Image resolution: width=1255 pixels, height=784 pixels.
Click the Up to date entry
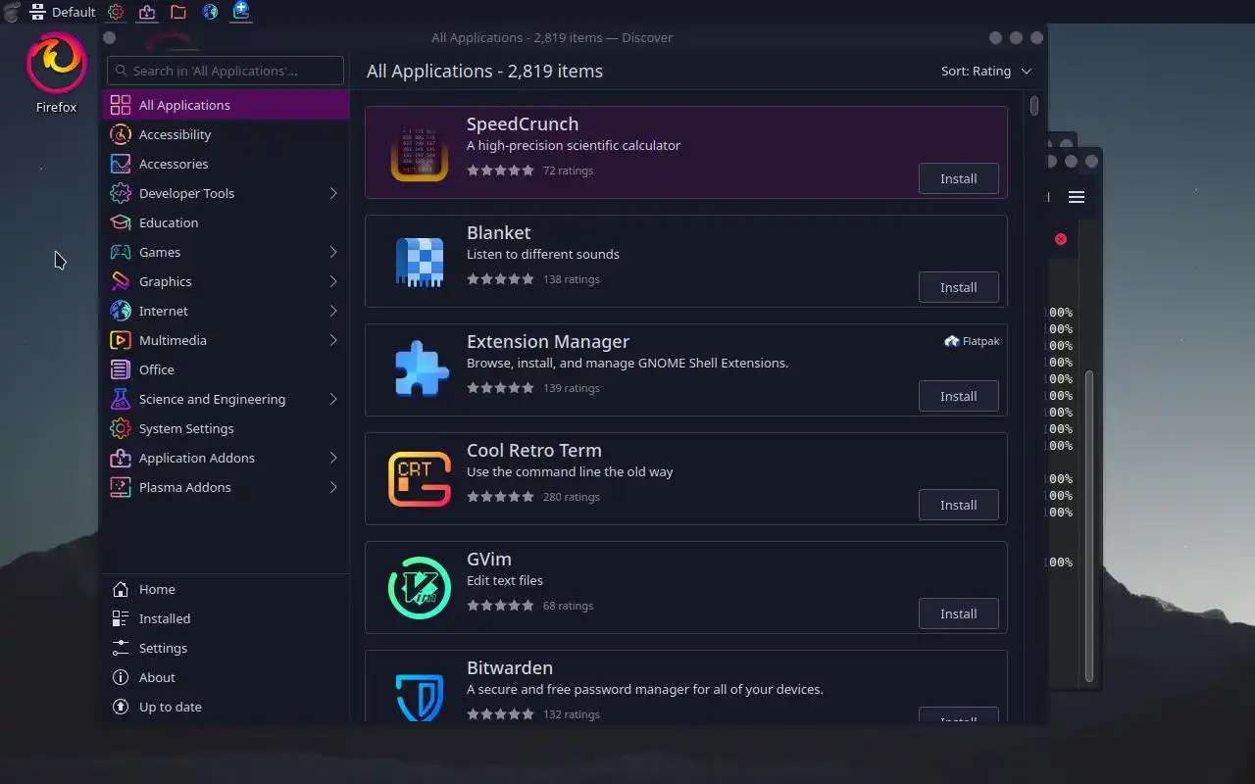click(226, 707)
